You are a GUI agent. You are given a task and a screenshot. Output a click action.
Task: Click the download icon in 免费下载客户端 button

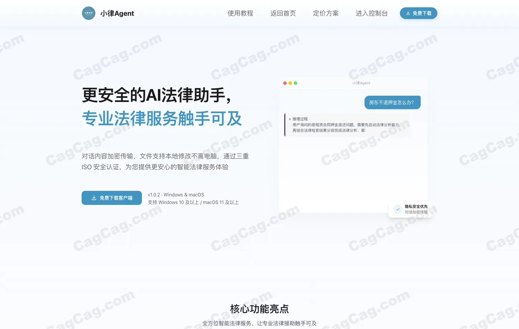[94, 198]
